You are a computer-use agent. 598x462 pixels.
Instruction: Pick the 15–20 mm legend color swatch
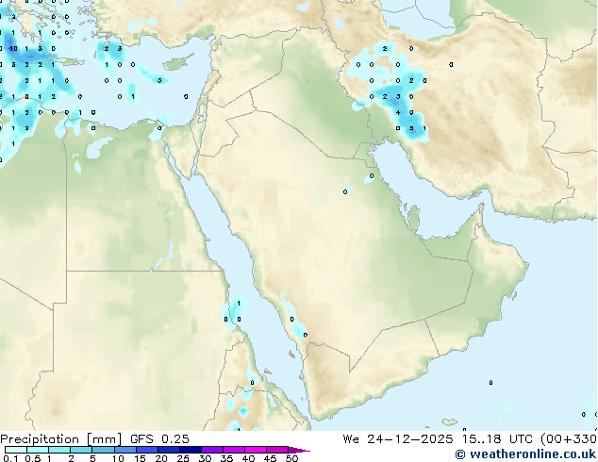point(146,450)
